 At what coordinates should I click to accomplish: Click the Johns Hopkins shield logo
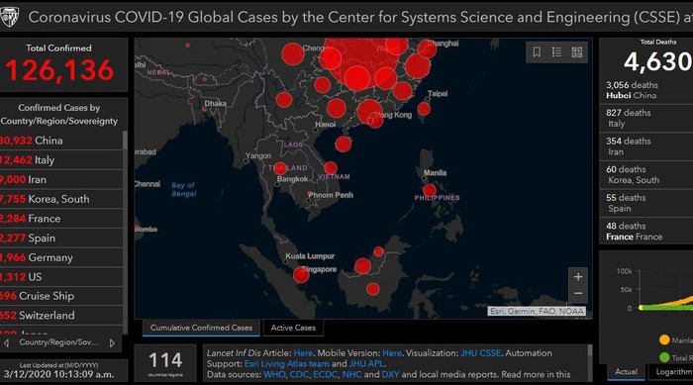pos(9,16)
